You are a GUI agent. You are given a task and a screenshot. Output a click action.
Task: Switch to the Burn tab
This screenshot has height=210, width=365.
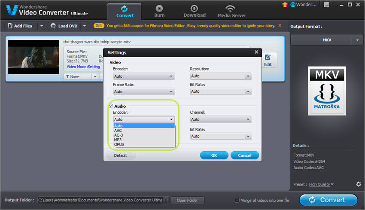159,12
